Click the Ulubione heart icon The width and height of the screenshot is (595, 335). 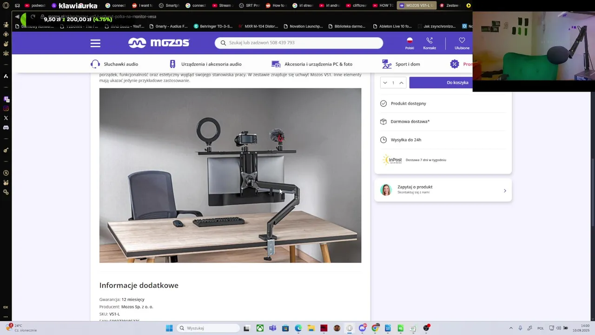click(x=462, y=40)
